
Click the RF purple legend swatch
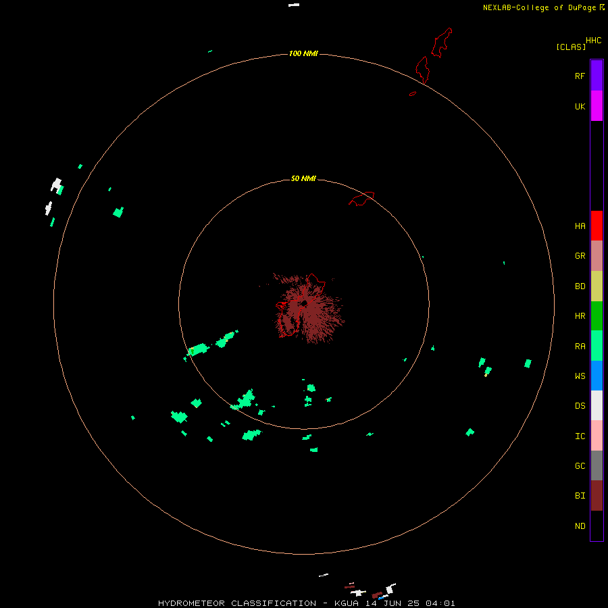597,76
